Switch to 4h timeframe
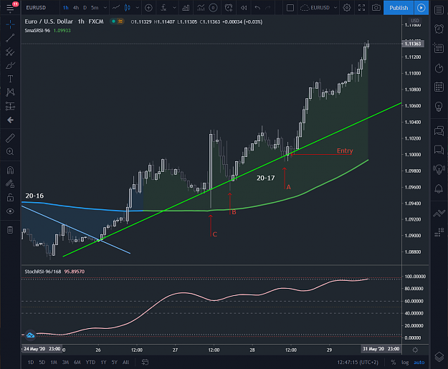 pyautogui.click(x=76, y=8)
